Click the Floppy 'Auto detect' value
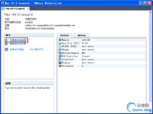The width and height of the screenshot is (153, 114). 88,50
